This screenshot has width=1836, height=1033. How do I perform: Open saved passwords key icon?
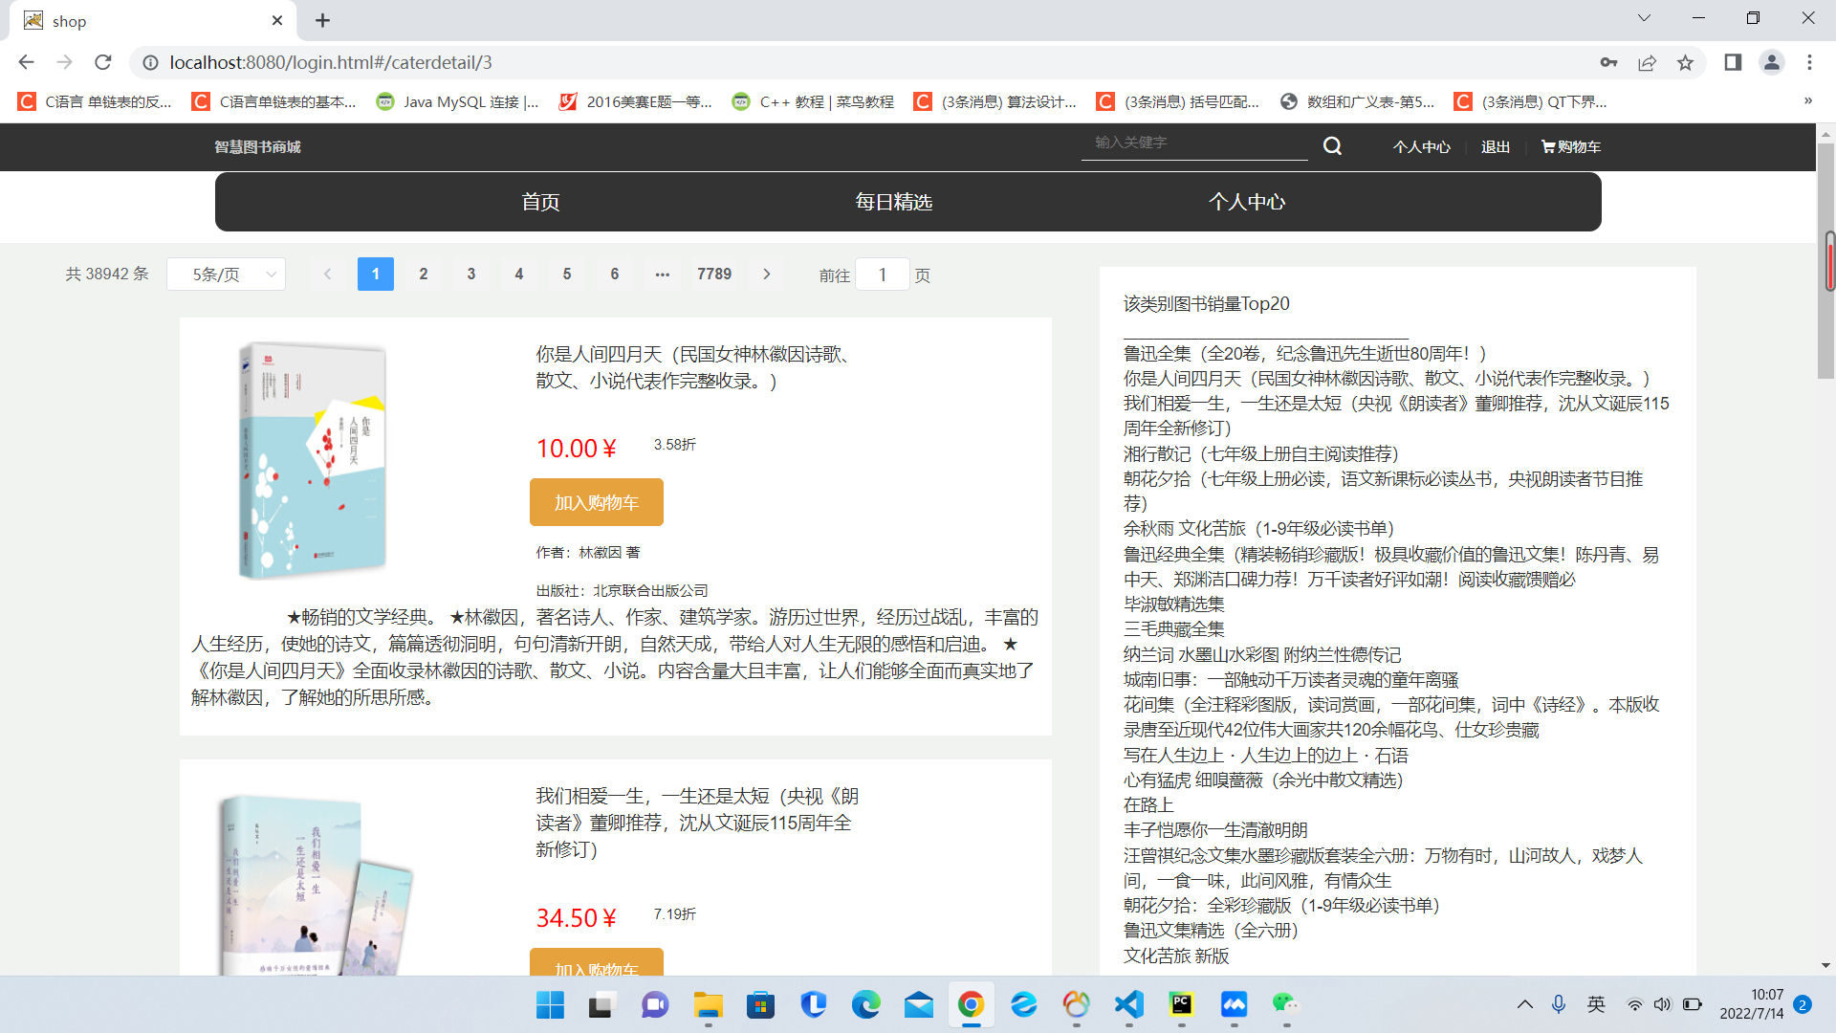point(1608,62)
